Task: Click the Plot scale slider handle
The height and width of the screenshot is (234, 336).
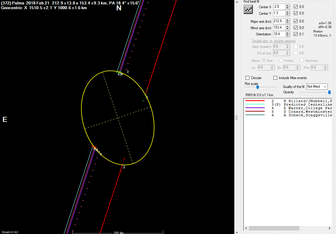Action: (257, 87)
